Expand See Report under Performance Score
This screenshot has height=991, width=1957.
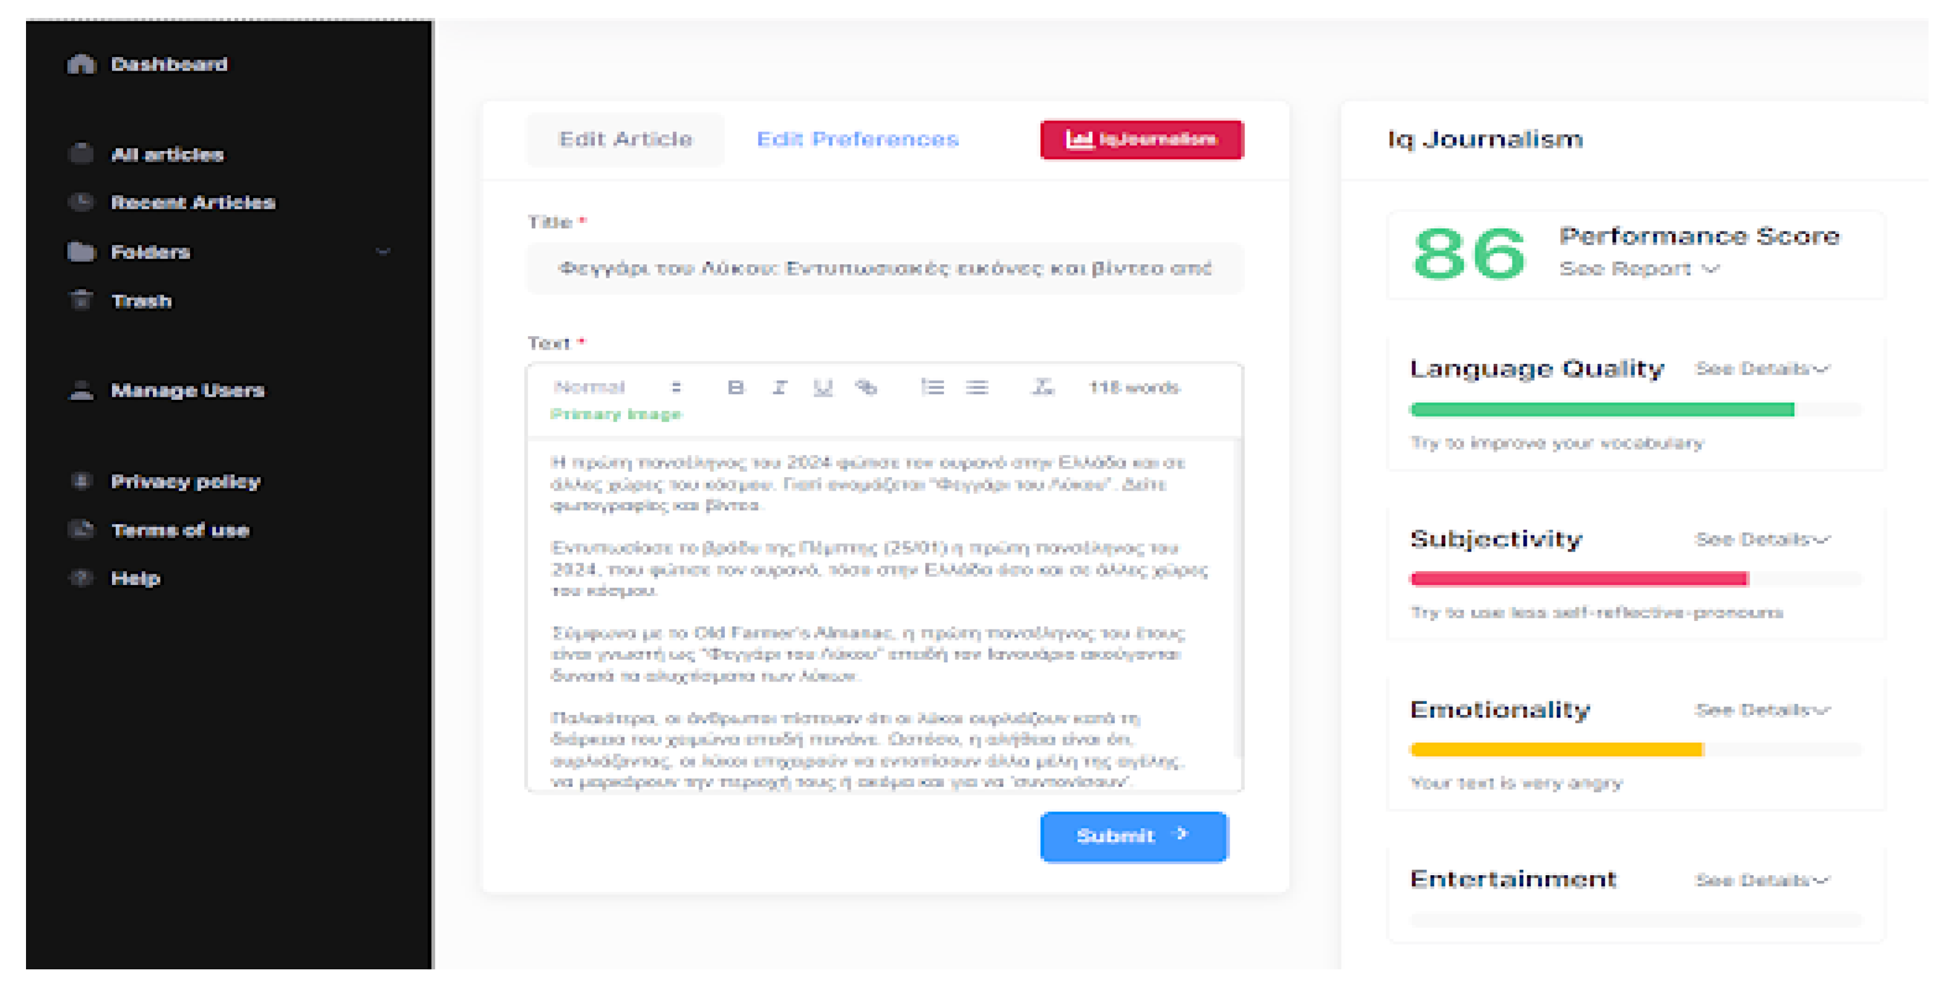pos(1639,269)
